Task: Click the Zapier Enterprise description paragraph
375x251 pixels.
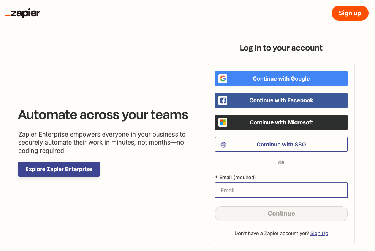Action: [x=102, y=142]
